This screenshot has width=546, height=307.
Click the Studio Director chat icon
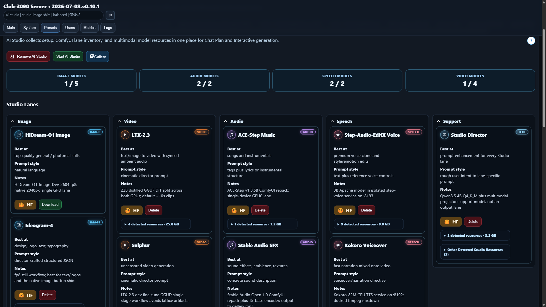pyautogui.click(x=444, y=135)
